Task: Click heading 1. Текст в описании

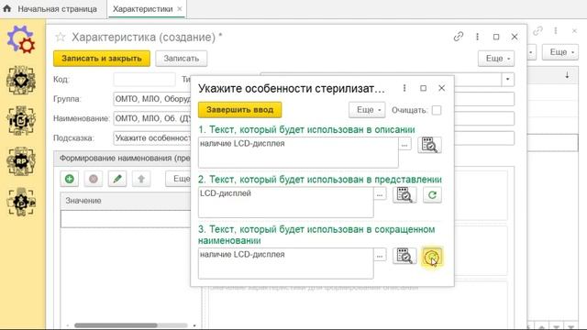Action: pyautogui.click(x=306, y=129)
